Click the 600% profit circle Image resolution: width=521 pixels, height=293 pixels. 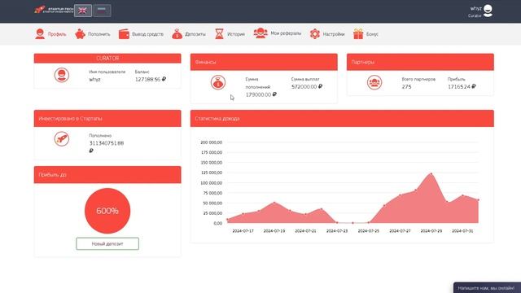(107, 211)
